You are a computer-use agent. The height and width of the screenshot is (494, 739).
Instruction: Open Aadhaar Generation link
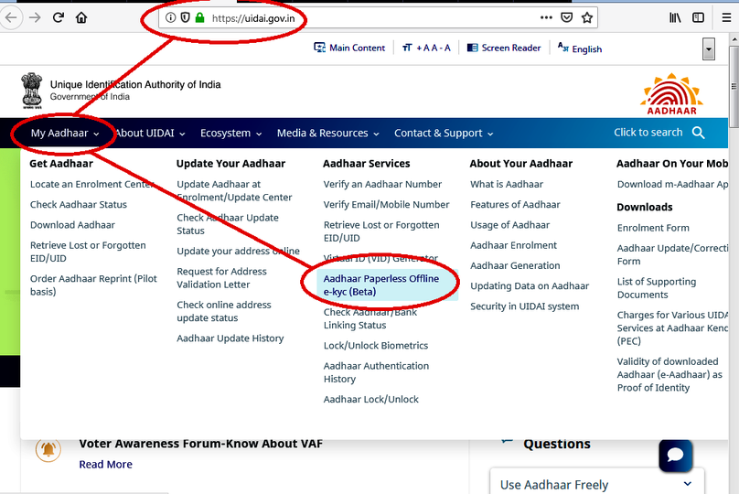click(x=515, y=266)
